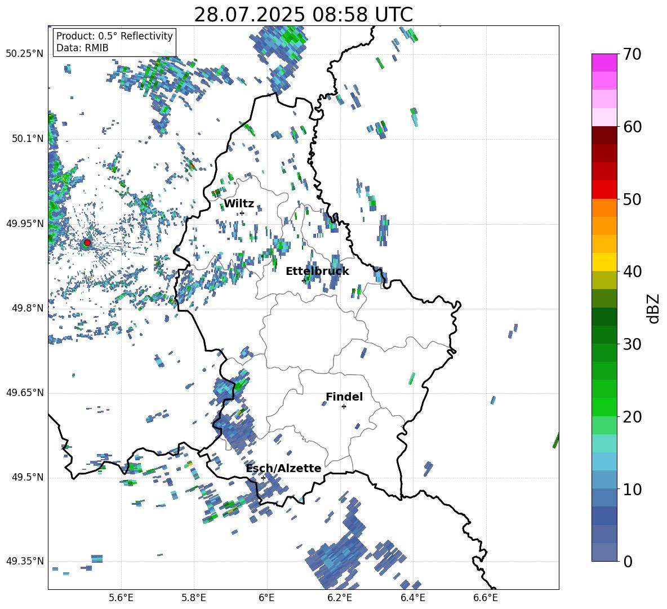
Task: Click the 50.25°N latitude label
Action: 25,54
